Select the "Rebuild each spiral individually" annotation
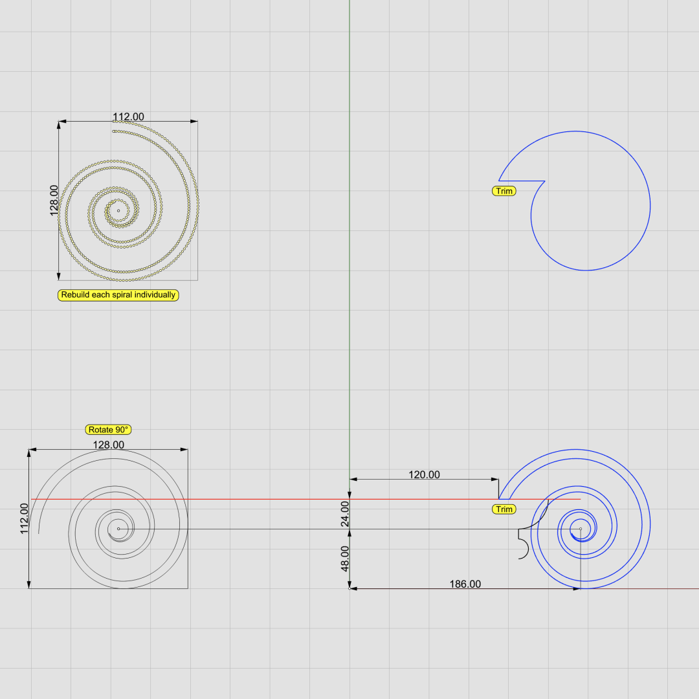This screenshot has width=699, height=699. [x=118, y=295]
